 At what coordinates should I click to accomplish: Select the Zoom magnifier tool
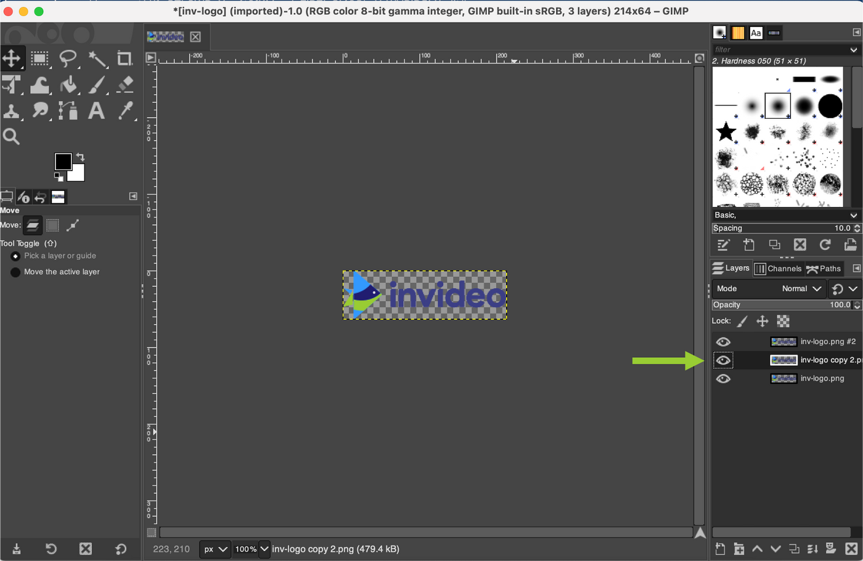(11, 136)
